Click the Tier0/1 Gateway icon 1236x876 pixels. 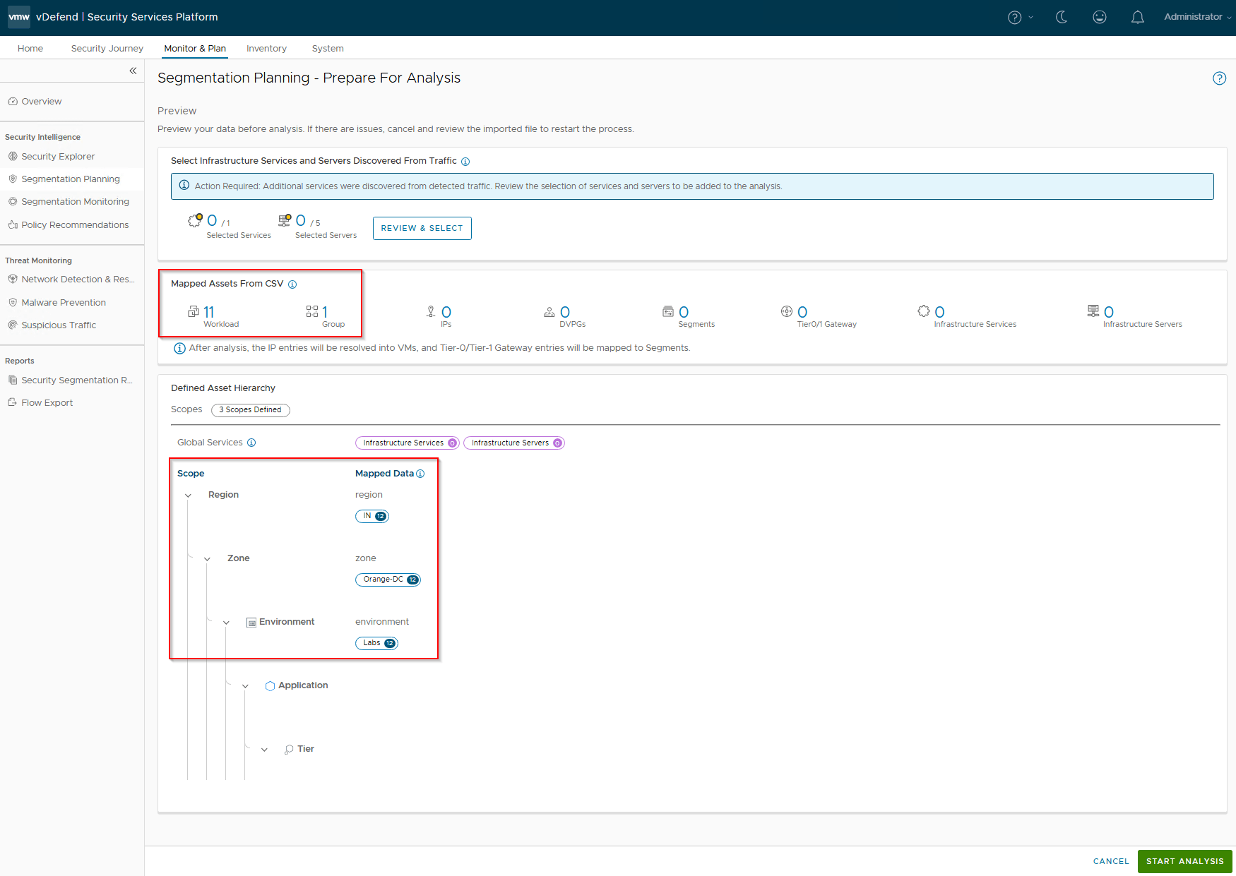click(x=787, y=311)
